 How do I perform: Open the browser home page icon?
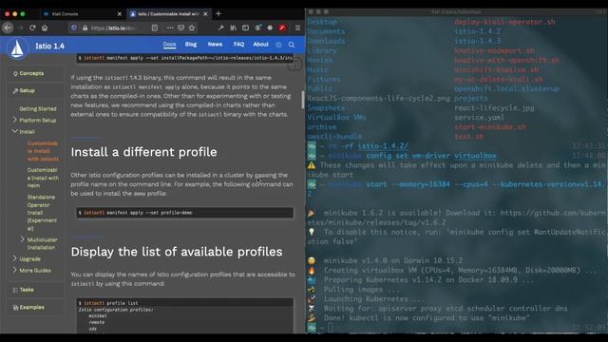45,28
